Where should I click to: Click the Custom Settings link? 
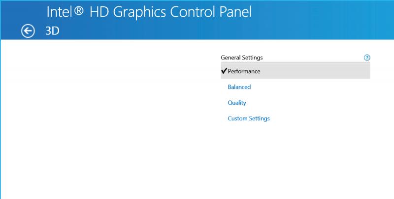tap(249, 118)
